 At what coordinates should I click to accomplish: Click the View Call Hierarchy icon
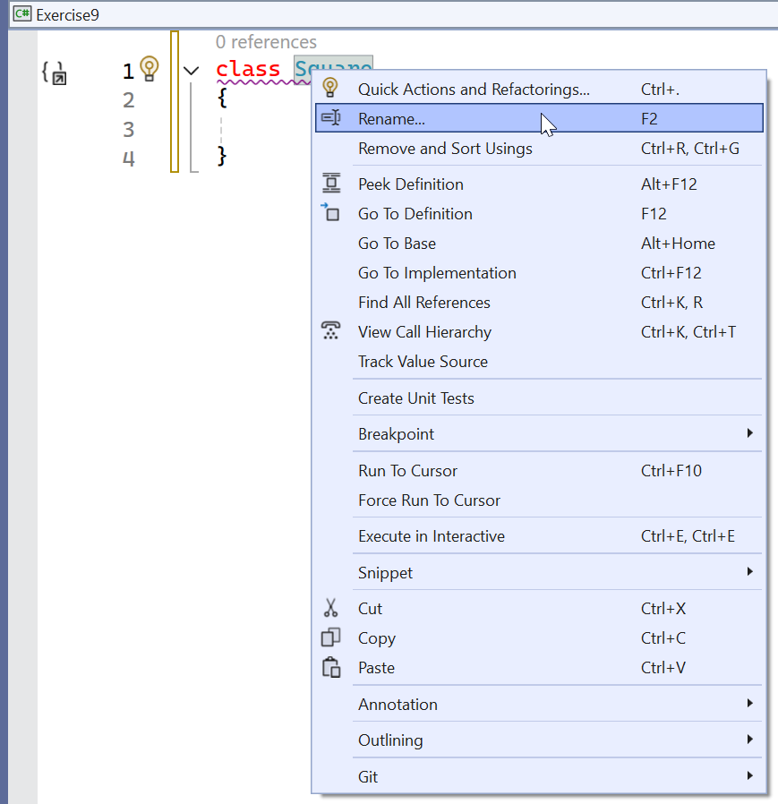coord(330,330)
